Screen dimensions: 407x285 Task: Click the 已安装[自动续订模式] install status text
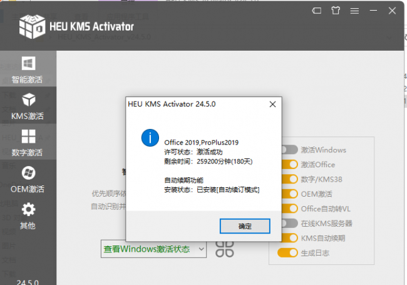(228, 190)
